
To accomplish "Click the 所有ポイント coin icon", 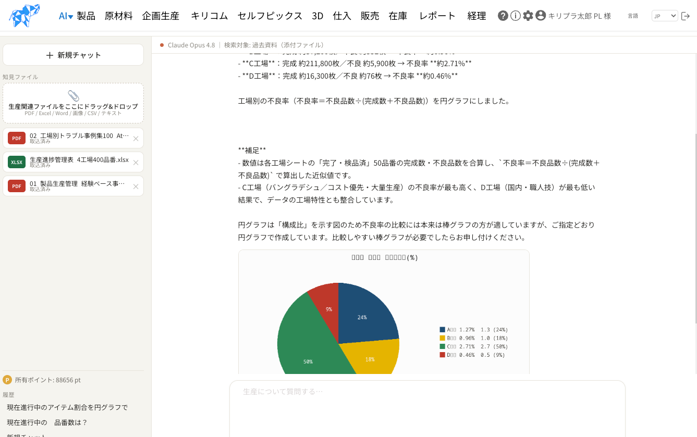I will click(7, 380).
